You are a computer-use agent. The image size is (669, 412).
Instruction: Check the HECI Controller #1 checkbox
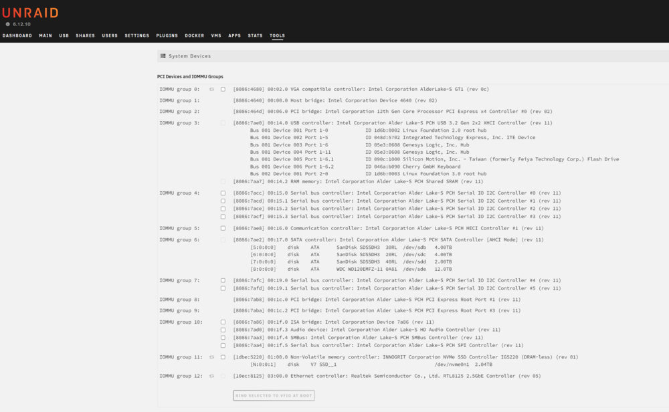223,228
